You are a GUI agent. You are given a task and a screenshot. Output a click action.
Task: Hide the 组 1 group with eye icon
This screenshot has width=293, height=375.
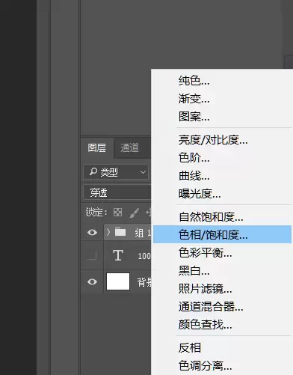click(x=92, y=232)
